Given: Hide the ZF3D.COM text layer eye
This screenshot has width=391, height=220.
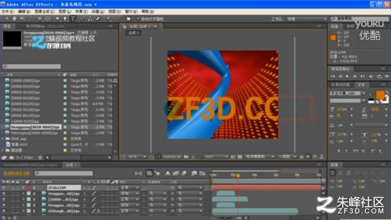Looking at the screenshot, I should [4, 188].
